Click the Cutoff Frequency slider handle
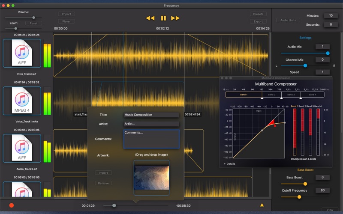The image size is (343, 214). point(299,197)
